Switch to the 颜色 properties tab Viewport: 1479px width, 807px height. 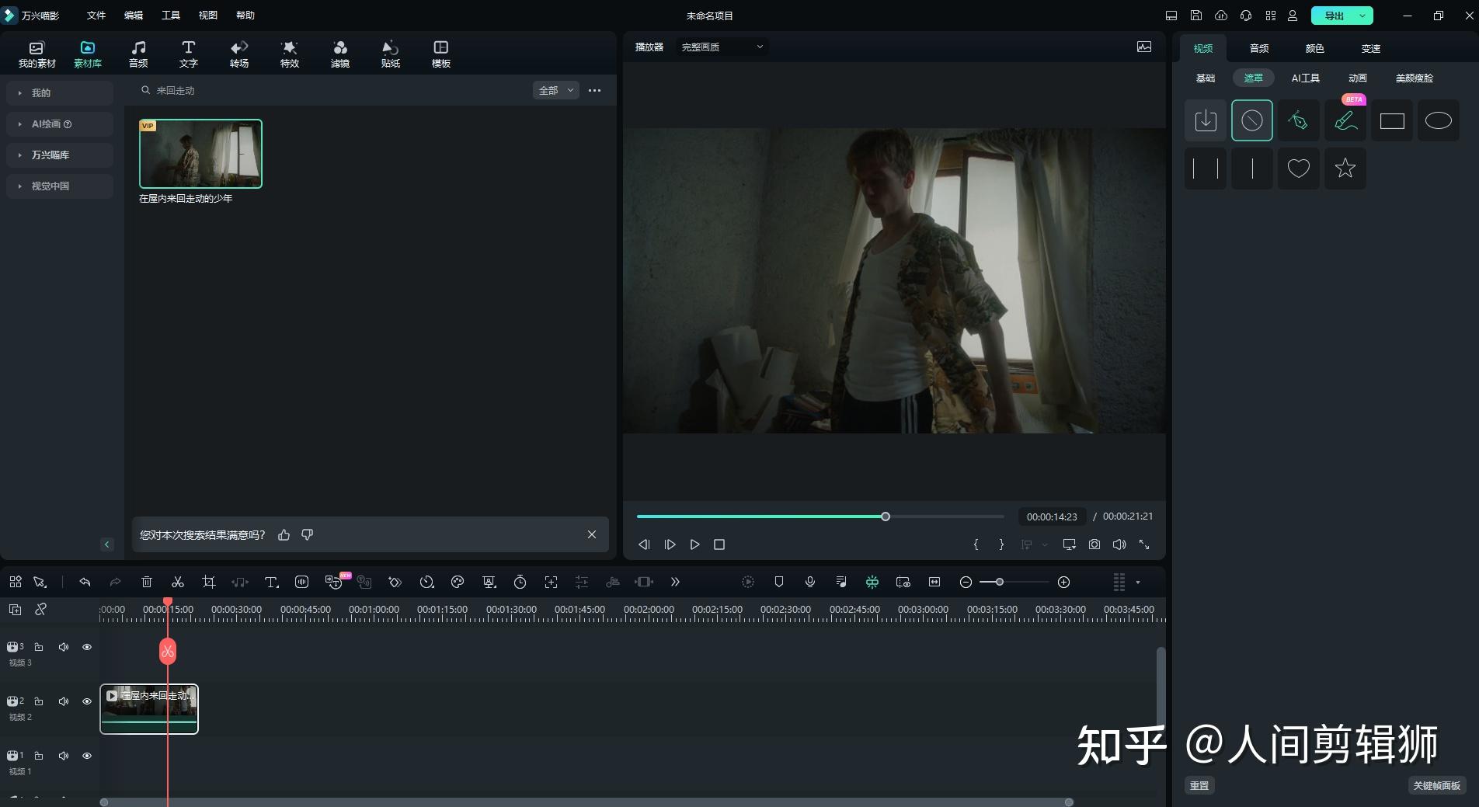click(x=1315, y=48)
